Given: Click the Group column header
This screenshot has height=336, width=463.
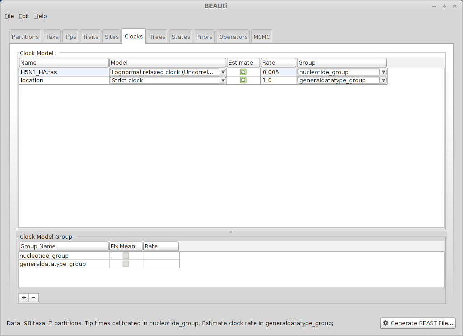Looking at the screenshot, I should coord(342,62).
